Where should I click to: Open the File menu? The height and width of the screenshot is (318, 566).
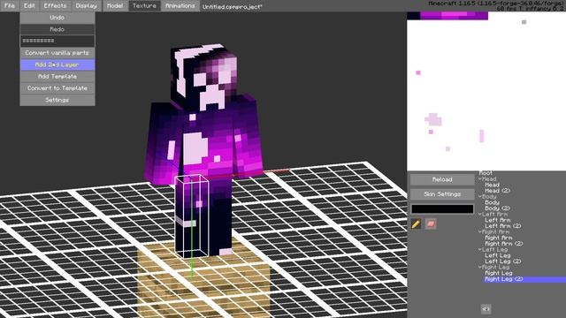(x=10, y=6)
